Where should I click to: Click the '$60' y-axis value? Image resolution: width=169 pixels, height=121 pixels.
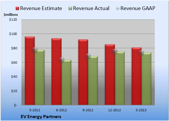14,63
